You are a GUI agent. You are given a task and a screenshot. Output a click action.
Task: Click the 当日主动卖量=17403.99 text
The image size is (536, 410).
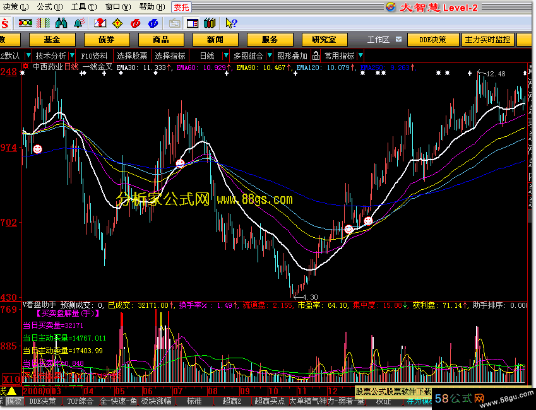tap(63, 351)
